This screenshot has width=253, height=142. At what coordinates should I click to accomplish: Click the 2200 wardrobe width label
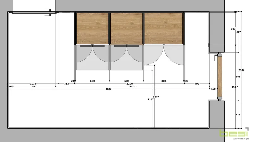coord(130,84)
